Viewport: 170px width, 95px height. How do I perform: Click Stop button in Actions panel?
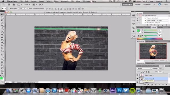(x=147, y=25)
